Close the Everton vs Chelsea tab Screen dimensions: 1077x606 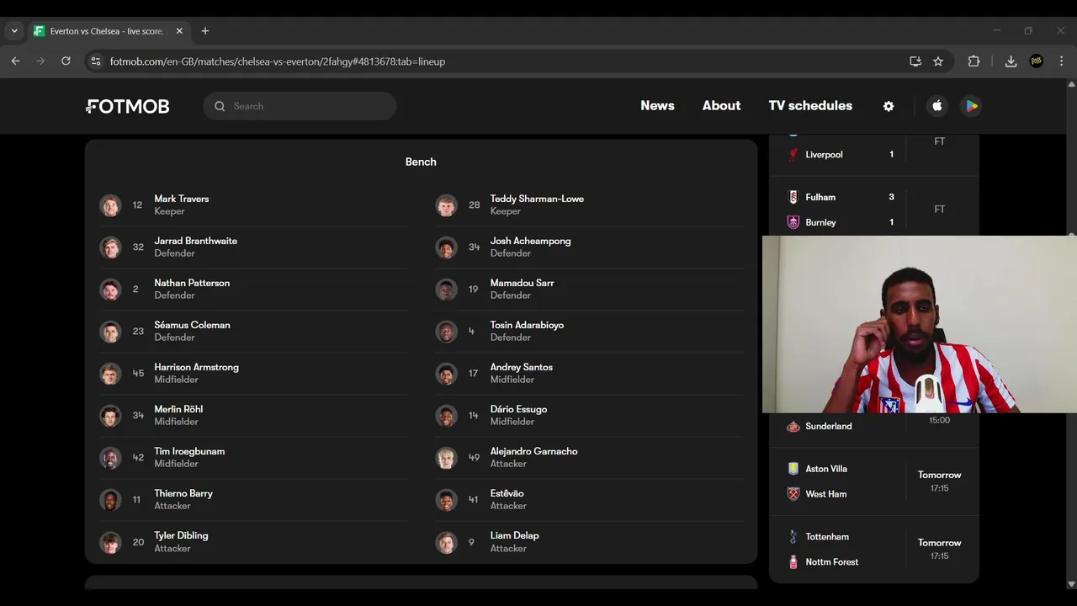pyautogui.click(x=179, y=31)
